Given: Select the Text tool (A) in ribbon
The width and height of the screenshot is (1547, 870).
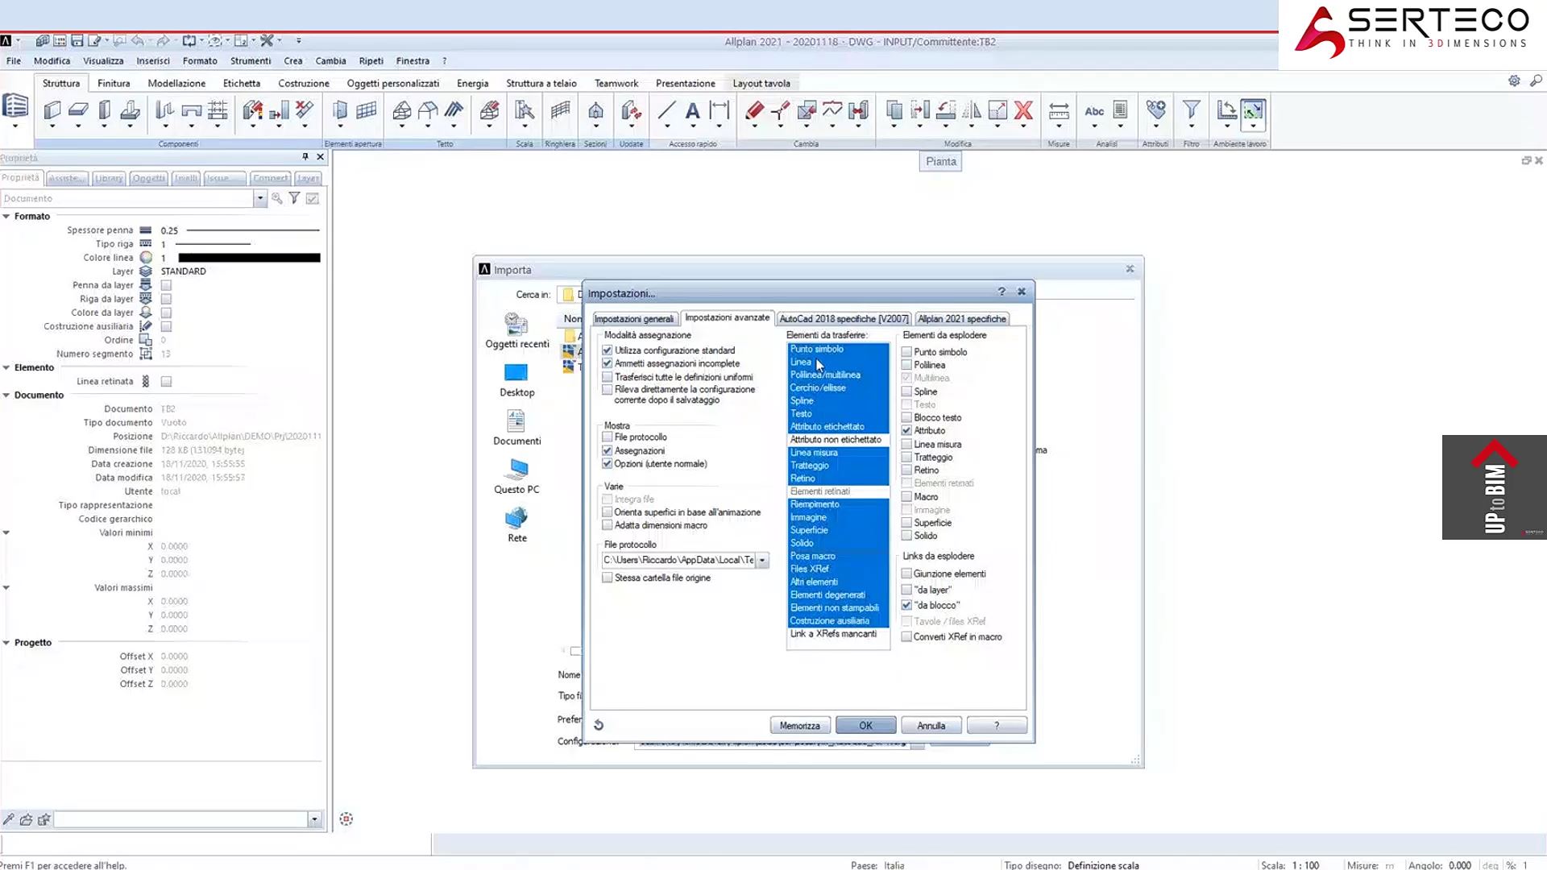Looking at the screenshot, I should point(692,111).
